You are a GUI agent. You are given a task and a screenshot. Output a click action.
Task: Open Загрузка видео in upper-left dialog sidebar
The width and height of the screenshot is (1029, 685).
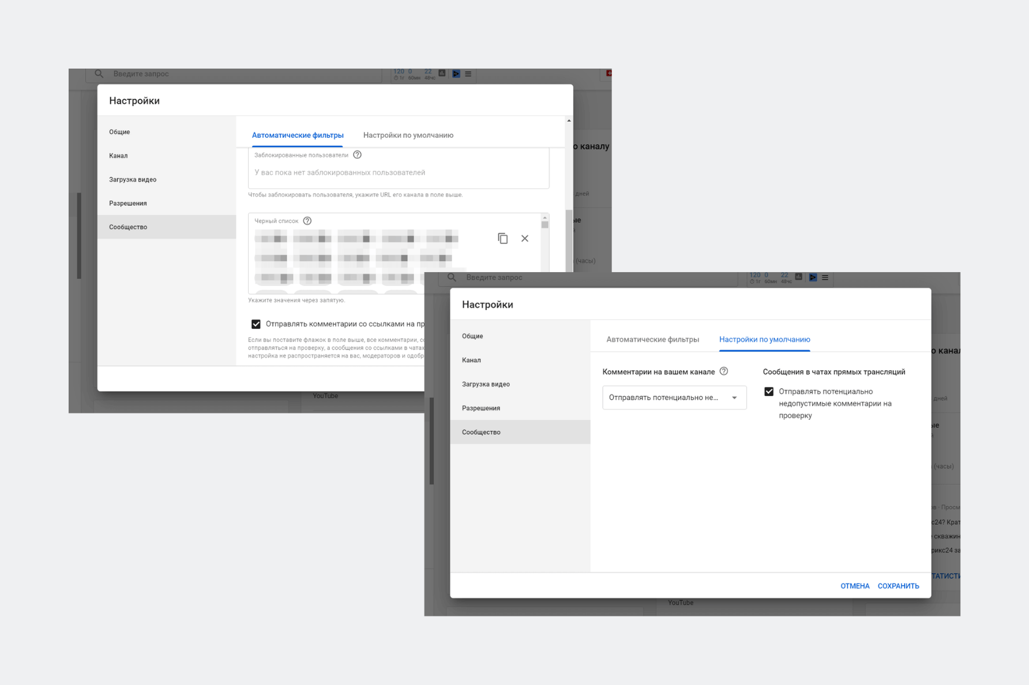point(167,179)
